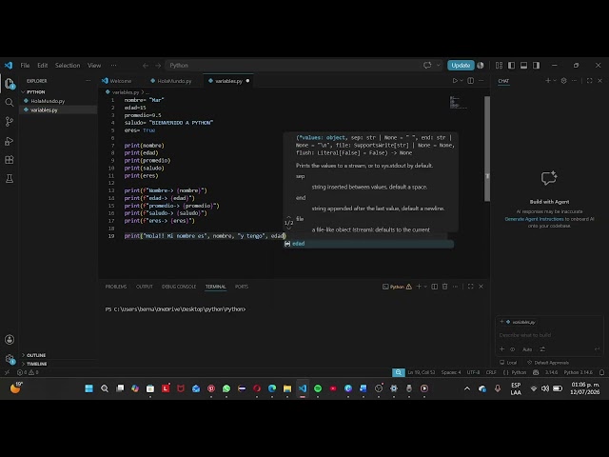Select the edad autocomplete suggestion
Screen dimensions: 609x457
(x=368, y=244)
